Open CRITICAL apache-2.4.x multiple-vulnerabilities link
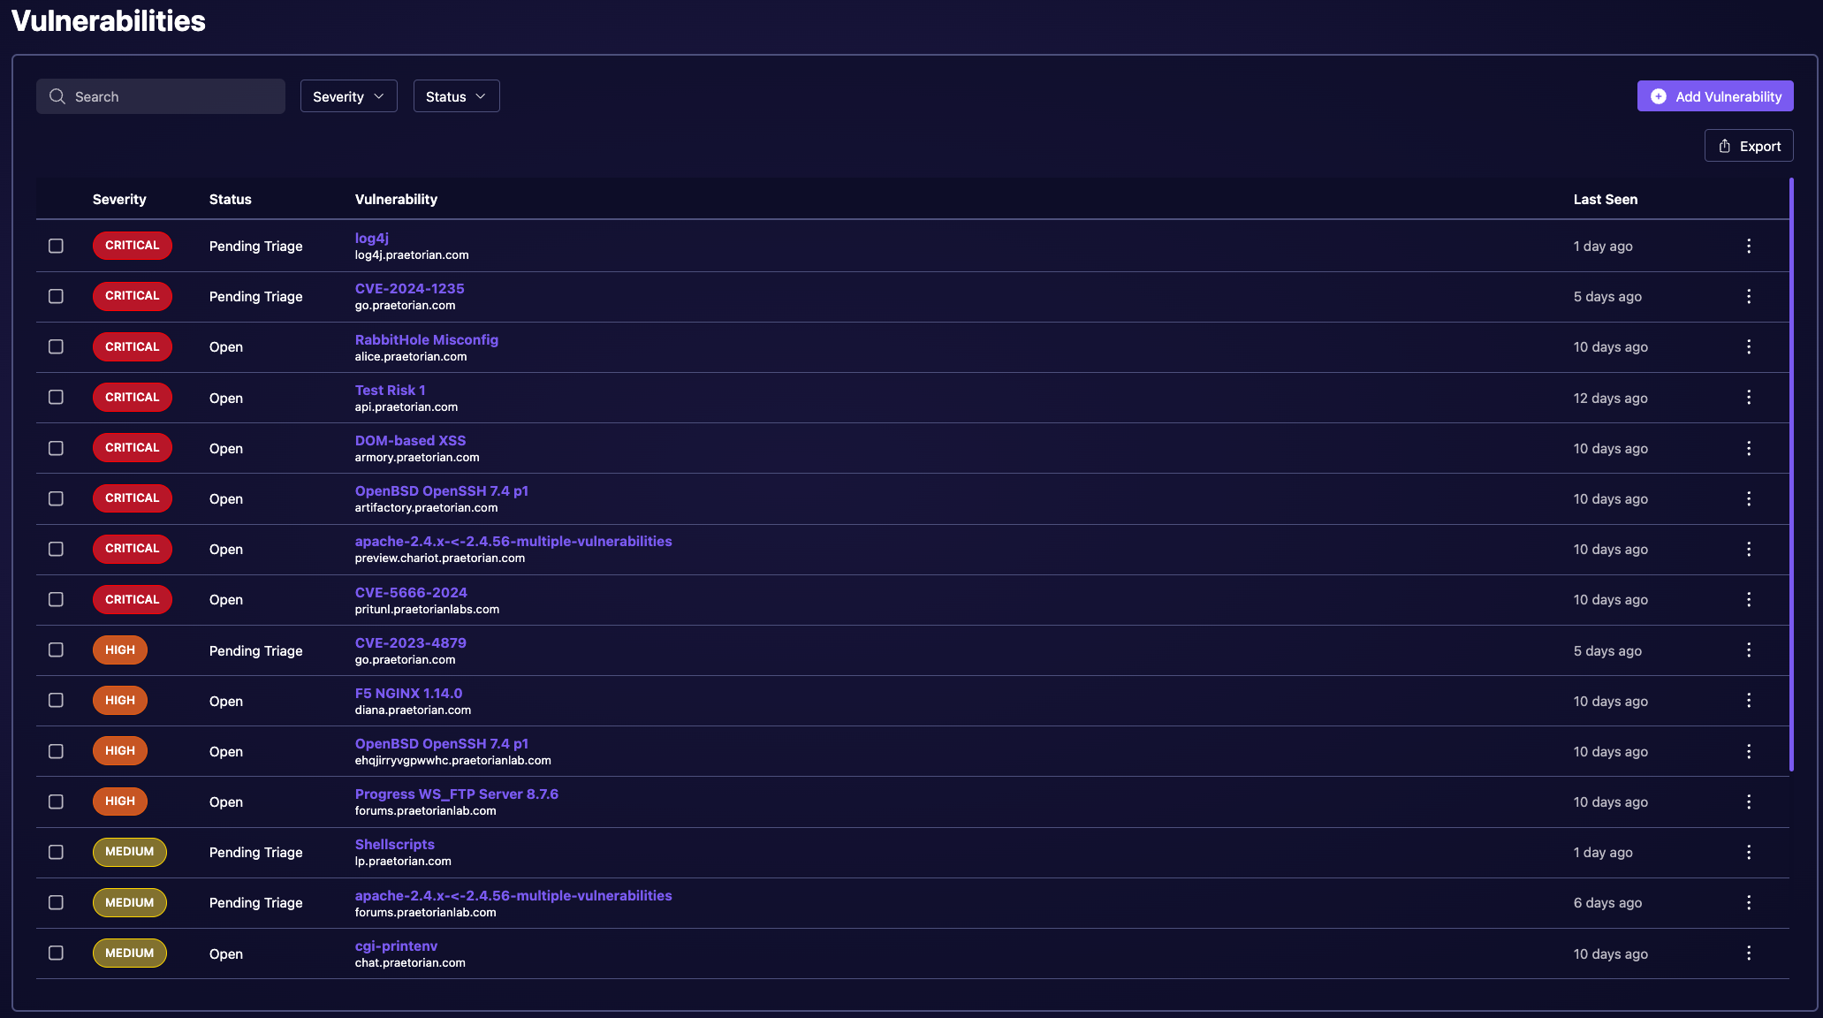The height and width of the screenshot is (1018, 1823). (513, 542)
